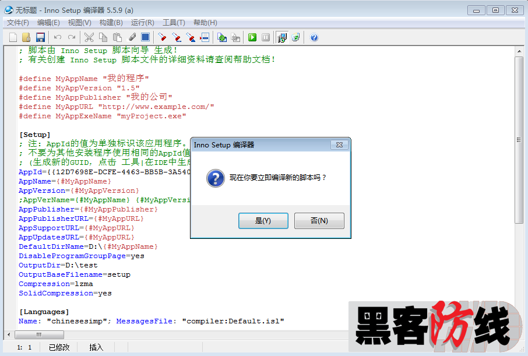Click the dialog question text '现在你要立即编译新的脚本吗？'
Image resolution: width=528 pixels, height=356 pixels.
[x=278, y=178]
